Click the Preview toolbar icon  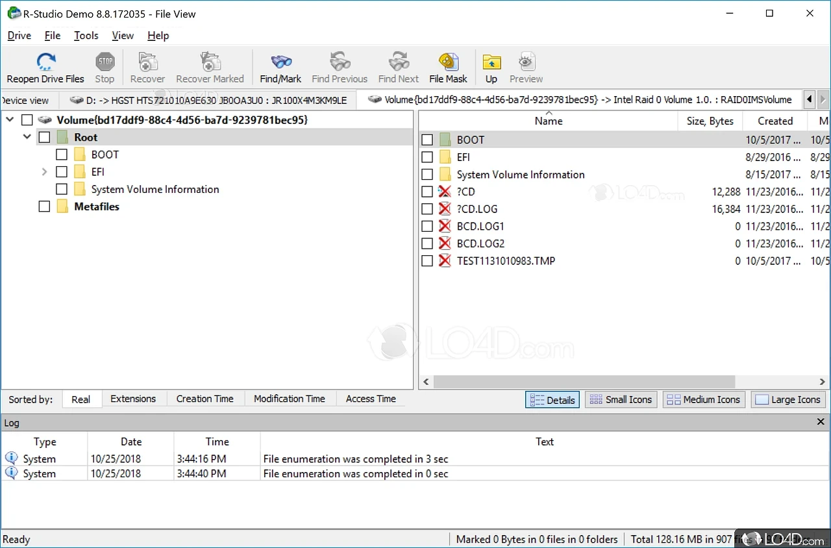point(526,62)
